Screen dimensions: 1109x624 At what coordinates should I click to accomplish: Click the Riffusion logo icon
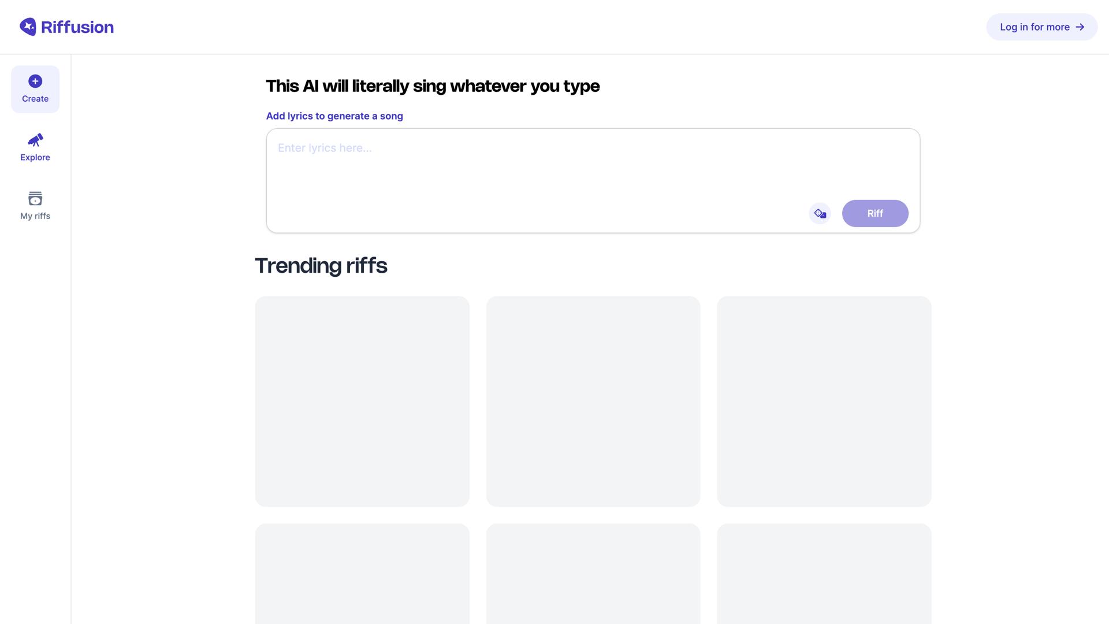point(28,27)
